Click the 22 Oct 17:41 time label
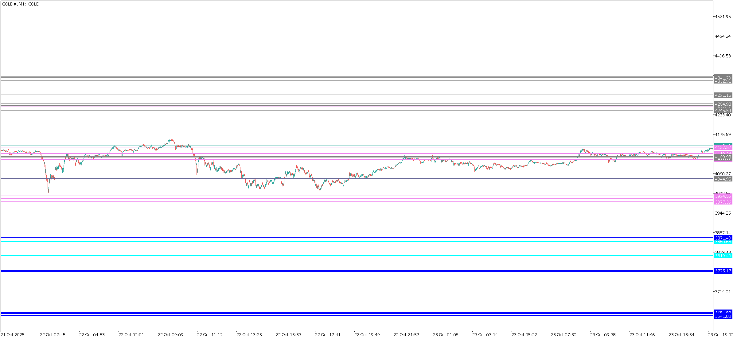 (x=328, y=335)
